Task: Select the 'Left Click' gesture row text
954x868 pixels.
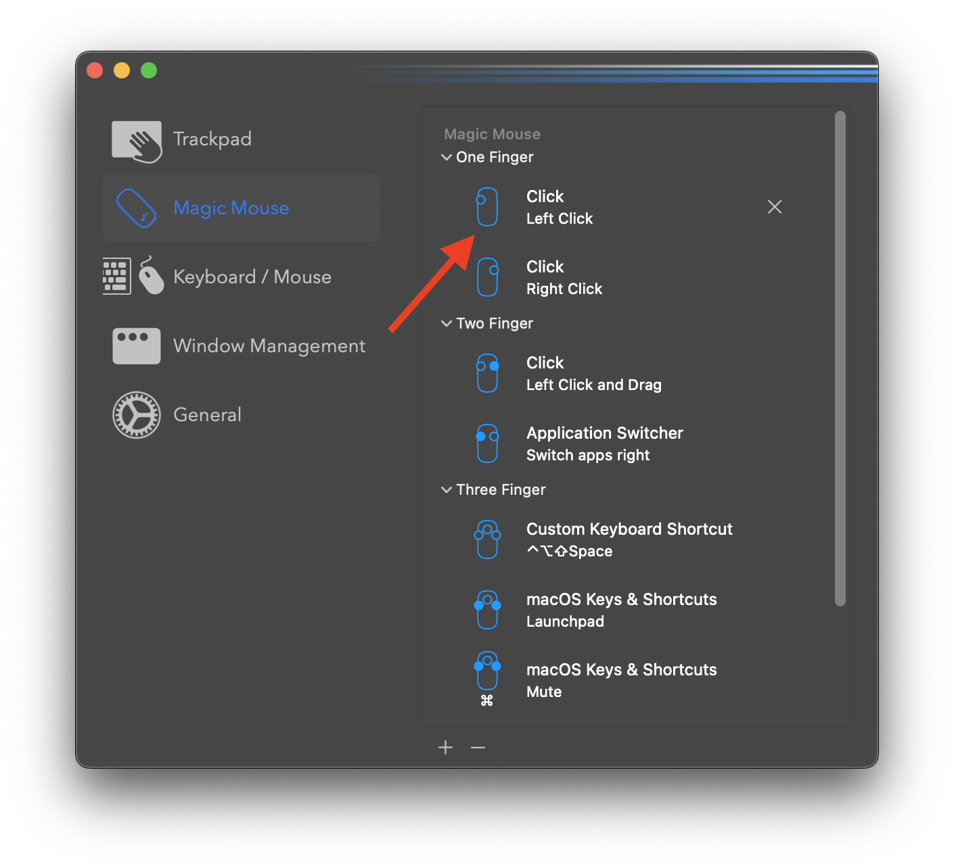Action: (560, 219)
